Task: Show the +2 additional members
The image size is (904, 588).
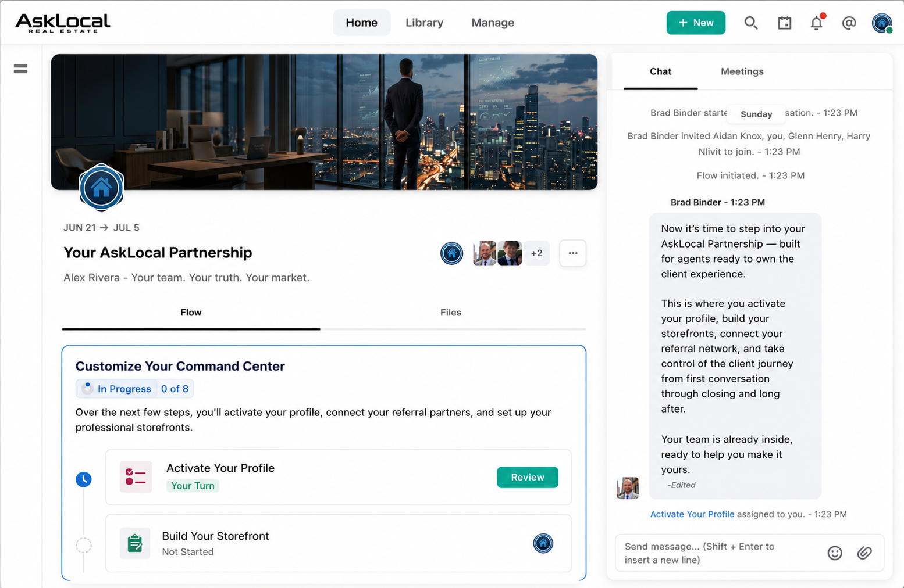Action: click(x=536, y=253)
